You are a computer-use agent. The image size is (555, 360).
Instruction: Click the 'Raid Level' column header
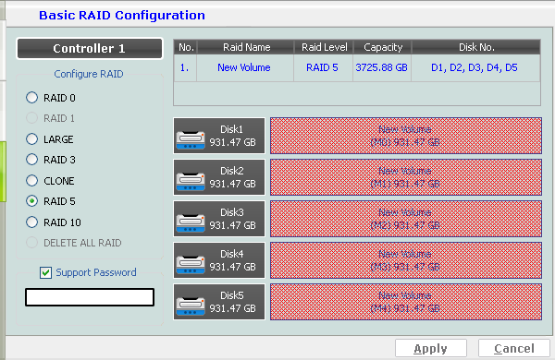tap(324, 47)
